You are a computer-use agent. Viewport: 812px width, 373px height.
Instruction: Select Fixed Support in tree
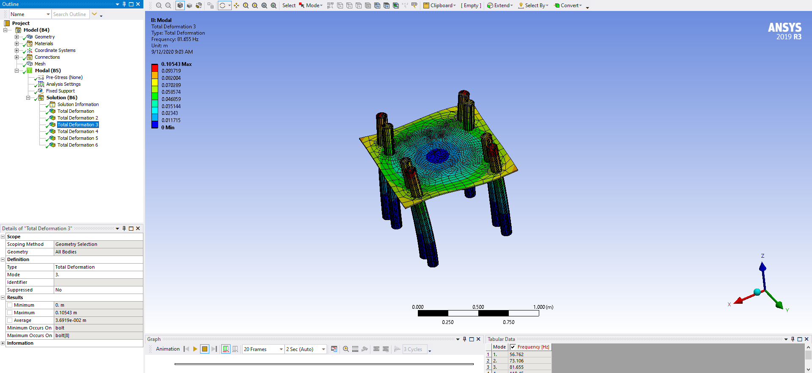[x=60, y=91]
